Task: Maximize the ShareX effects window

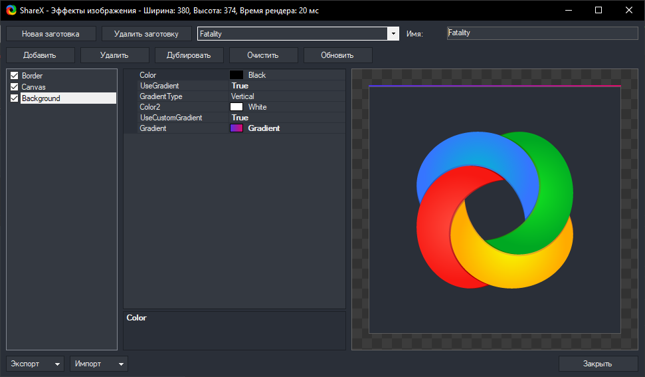Action: [x=599, y=10]
